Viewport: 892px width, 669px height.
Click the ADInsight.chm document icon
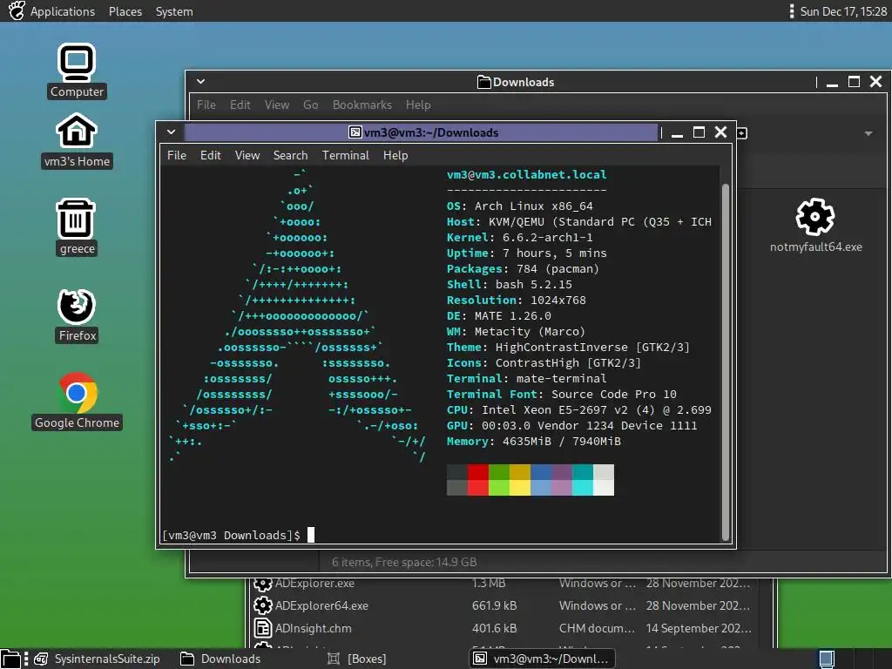coord(262,628)
